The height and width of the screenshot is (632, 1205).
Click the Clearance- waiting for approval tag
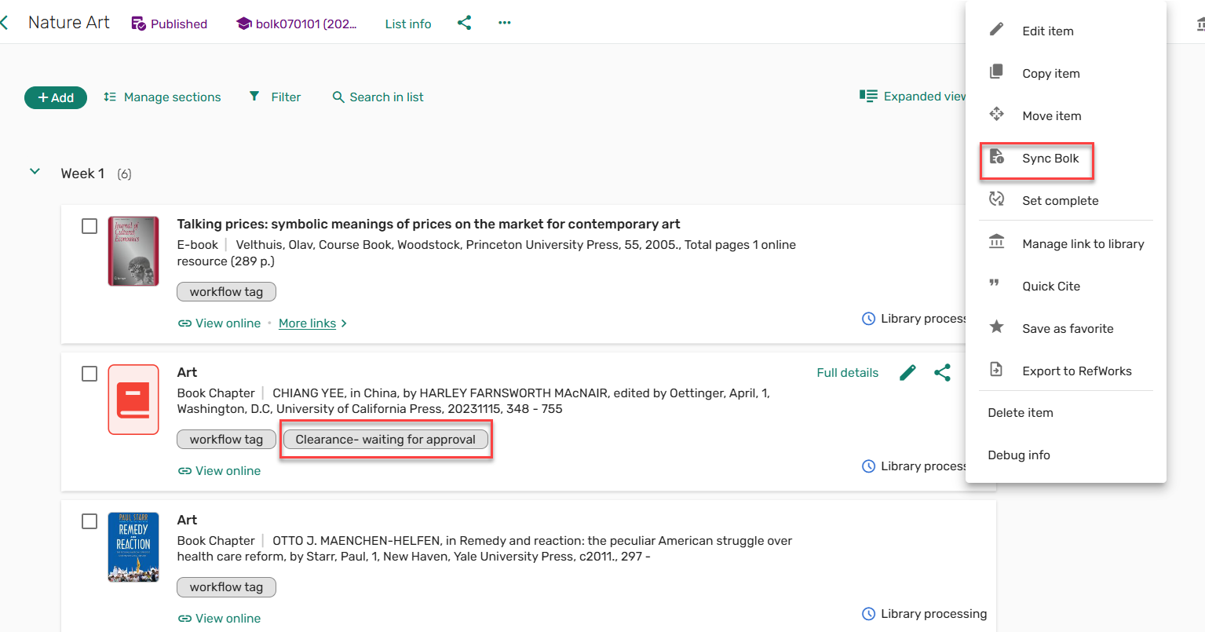tap(385, 440)
